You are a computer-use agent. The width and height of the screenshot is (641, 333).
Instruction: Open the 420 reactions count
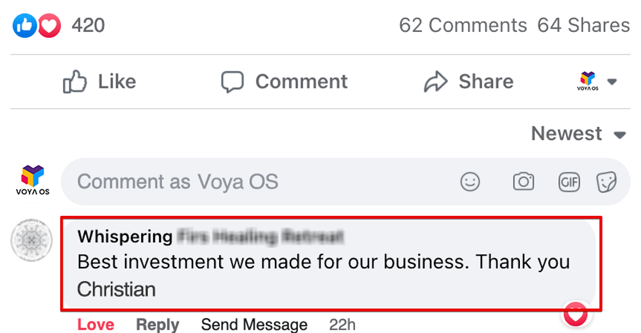click(88, 26)
